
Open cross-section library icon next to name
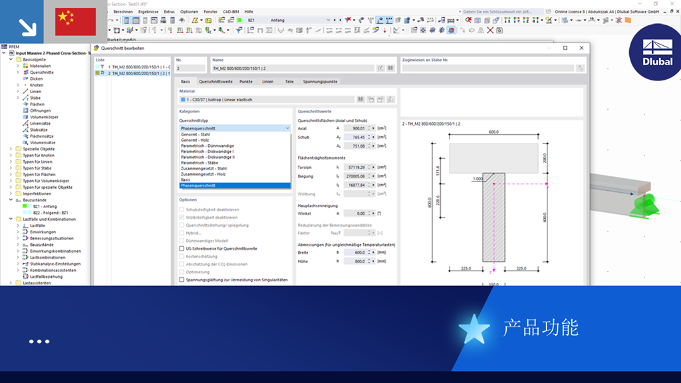(390, 68)
